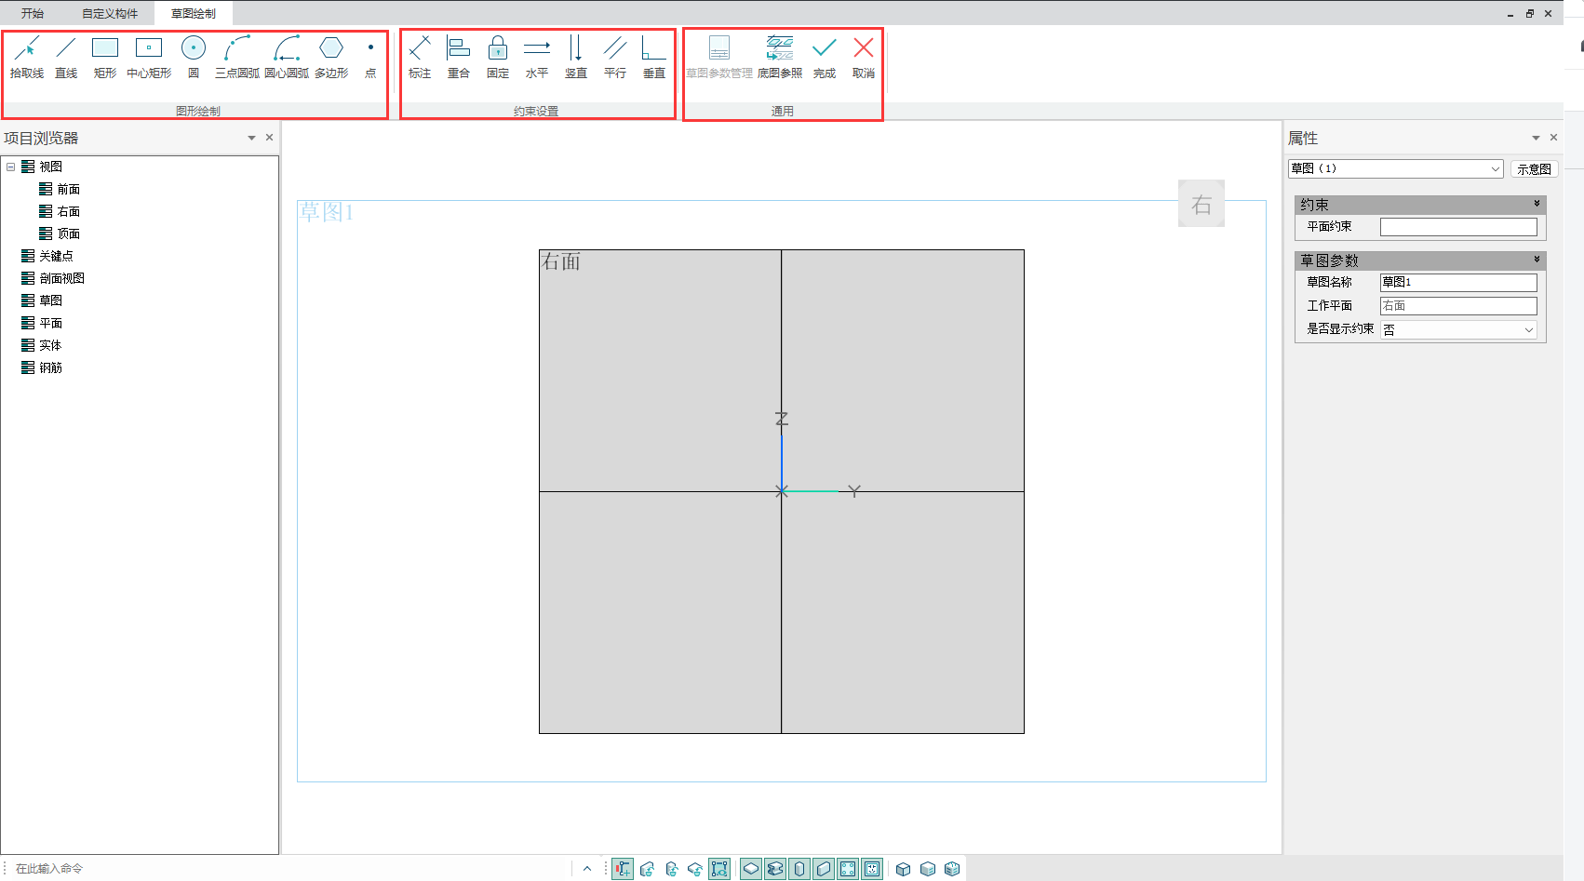Screen dimensions: 1584x881
Task: Select the 拾取线 pick-line tool
Action: [x=27, y=57]
